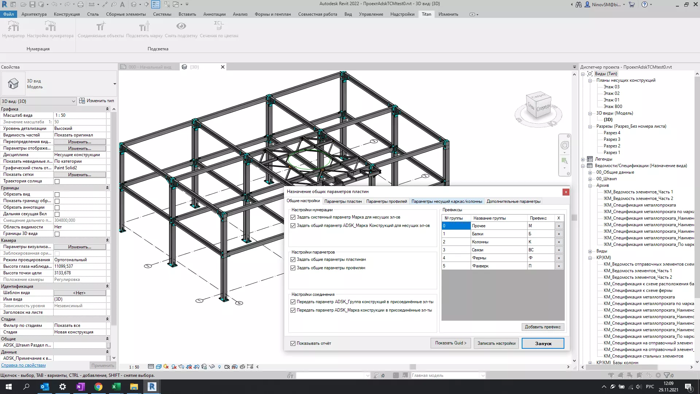Open Сечения по цветам tool
Screen dimensions: 700x394
pos(219,29)
